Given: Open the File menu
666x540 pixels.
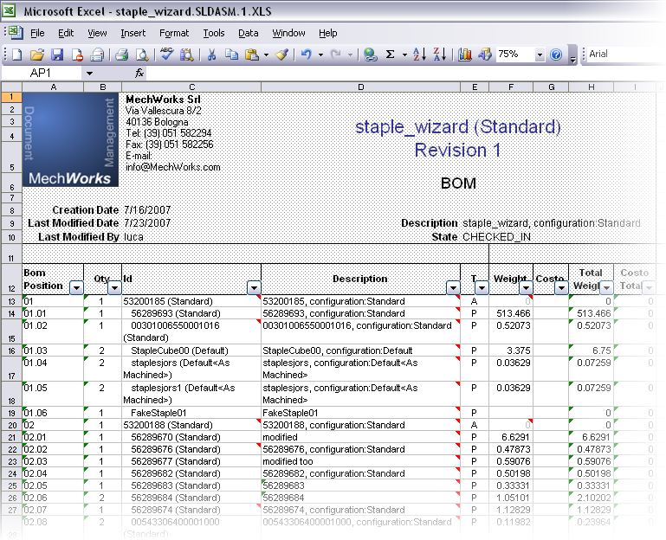Looking at the screenshot, I should coord(37,33).
